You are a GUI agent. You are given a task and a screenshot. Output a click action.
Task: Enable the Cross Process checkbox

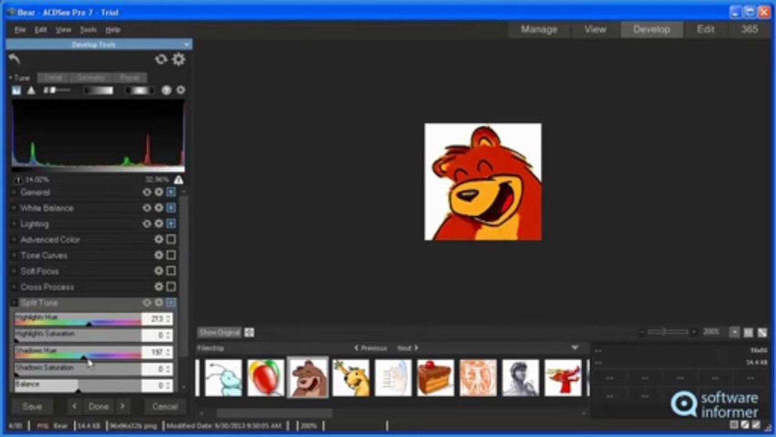171,287
